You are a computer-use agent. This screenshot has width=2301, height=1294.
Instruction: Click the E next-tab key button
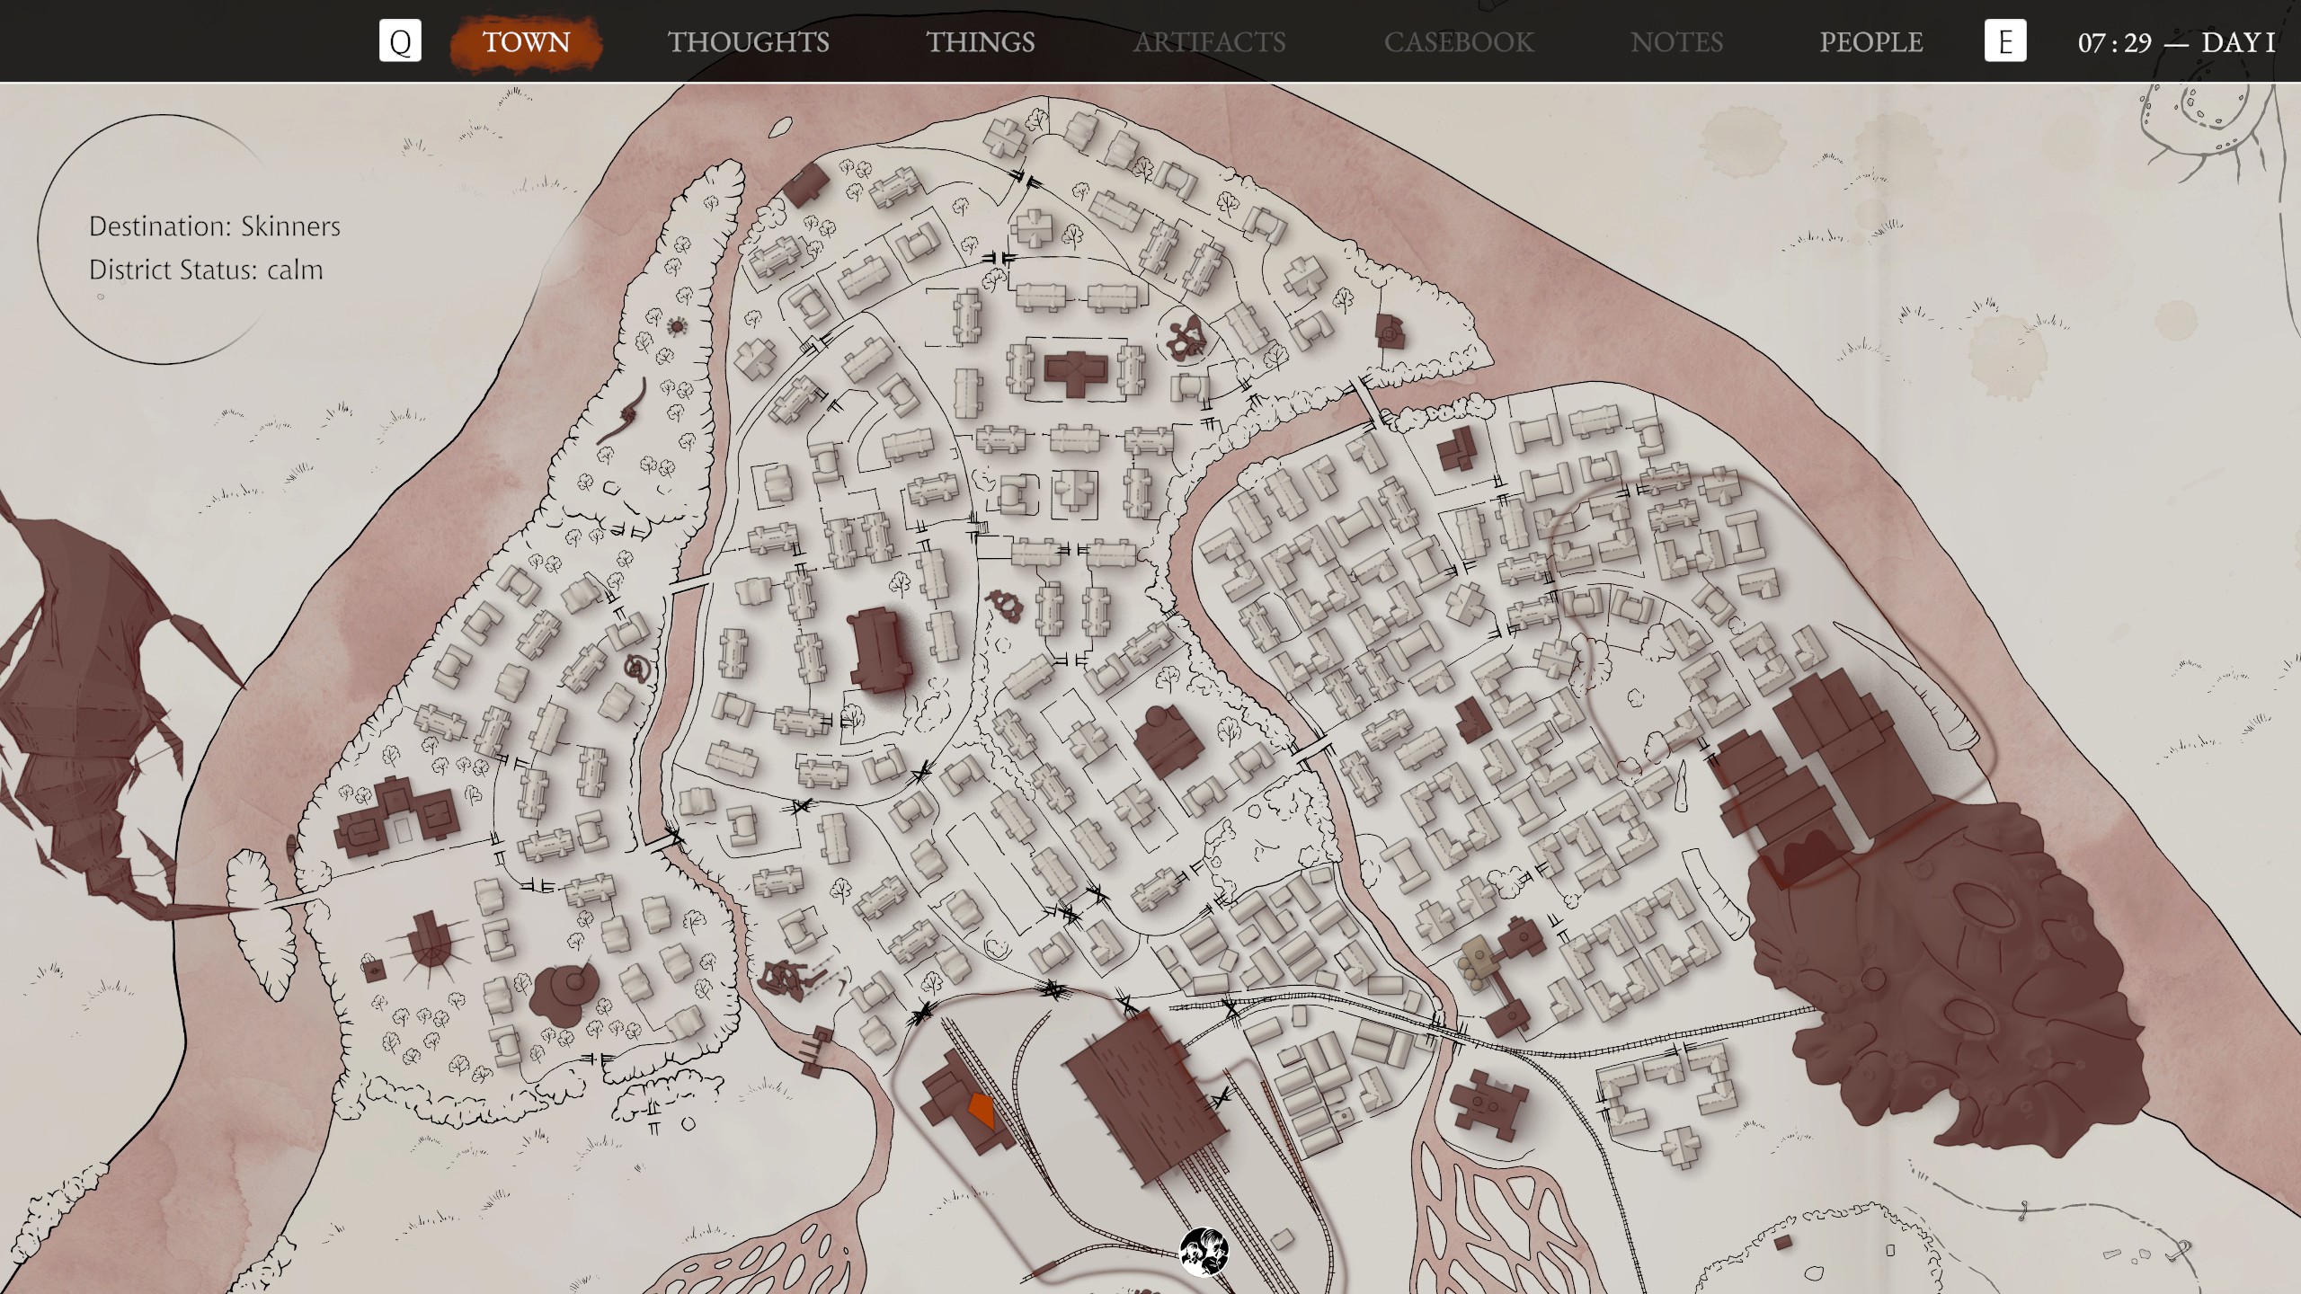[2005, 41]
